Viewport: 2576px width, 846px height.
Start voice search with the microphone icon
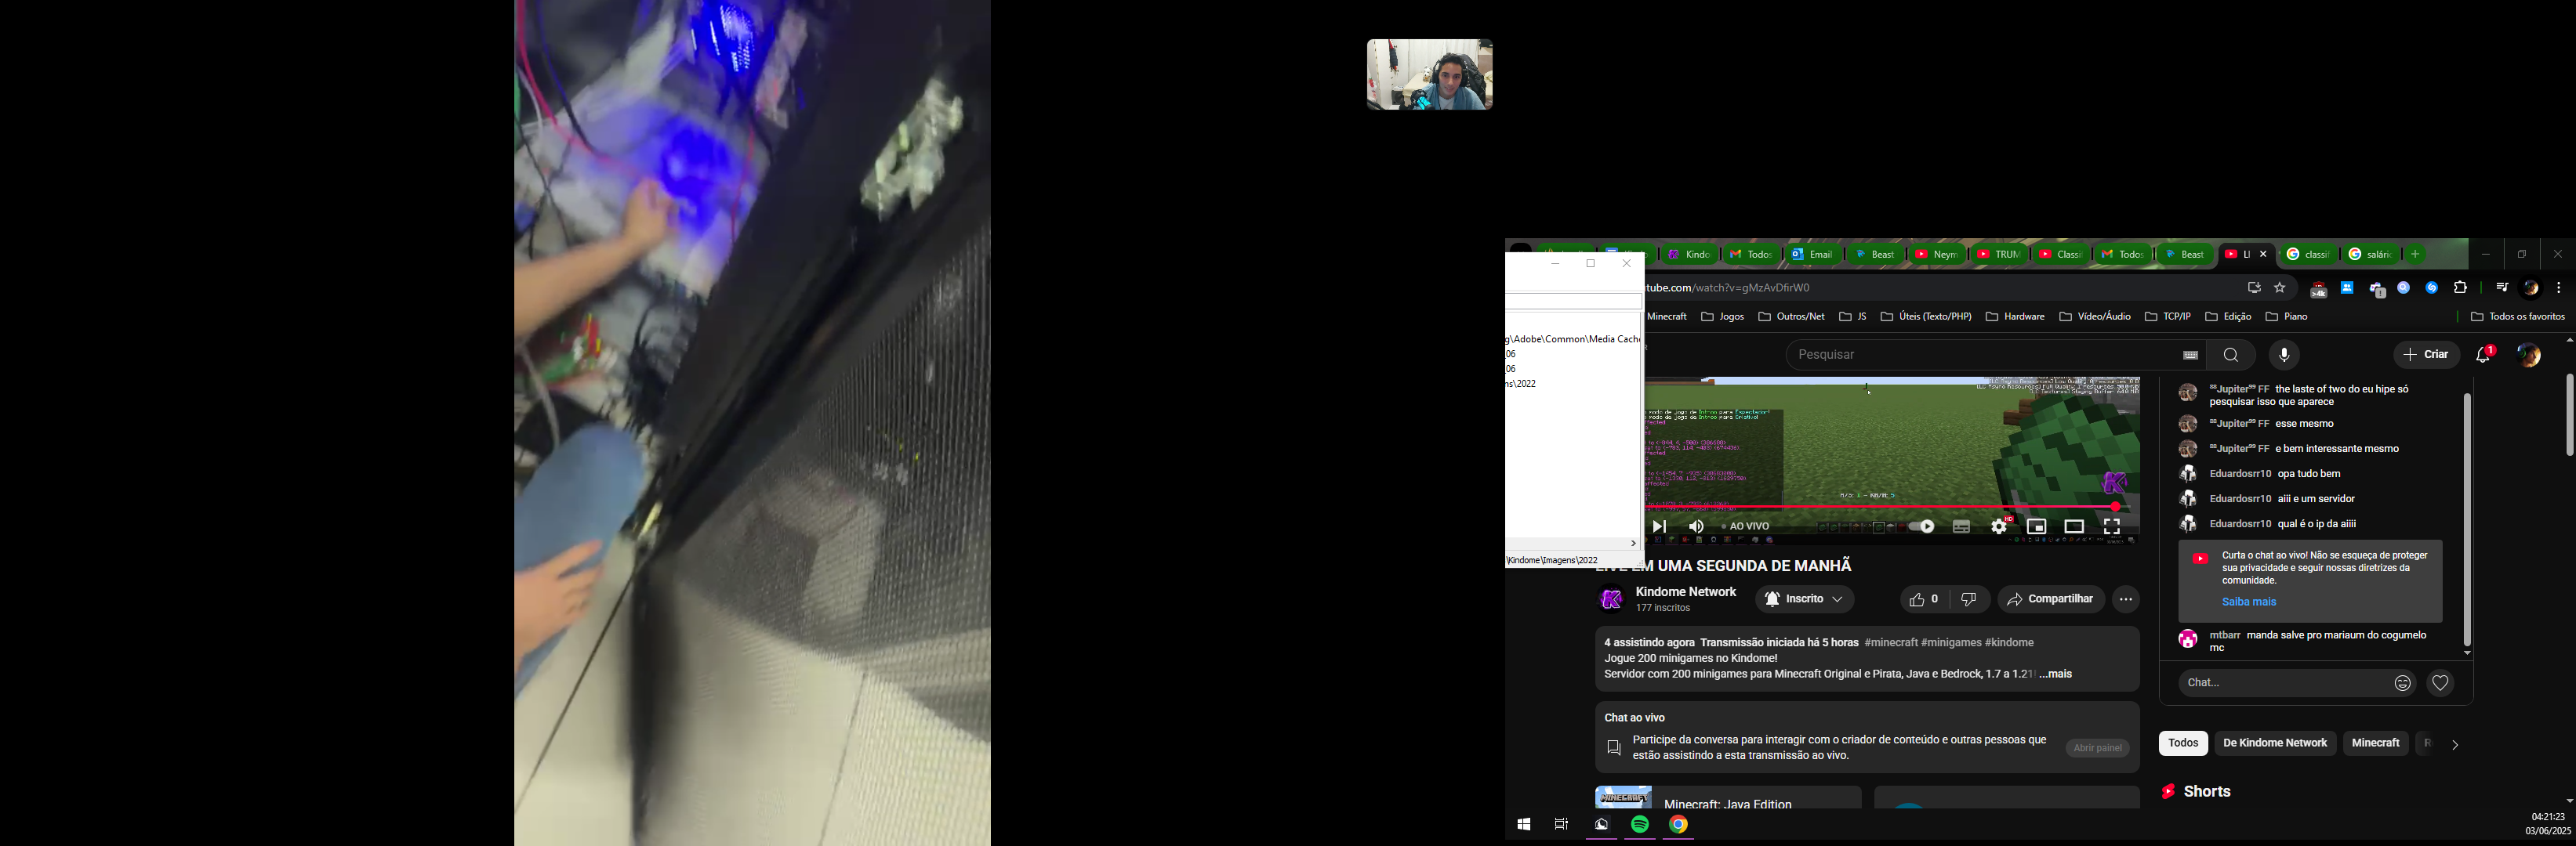pos(2284,356)
